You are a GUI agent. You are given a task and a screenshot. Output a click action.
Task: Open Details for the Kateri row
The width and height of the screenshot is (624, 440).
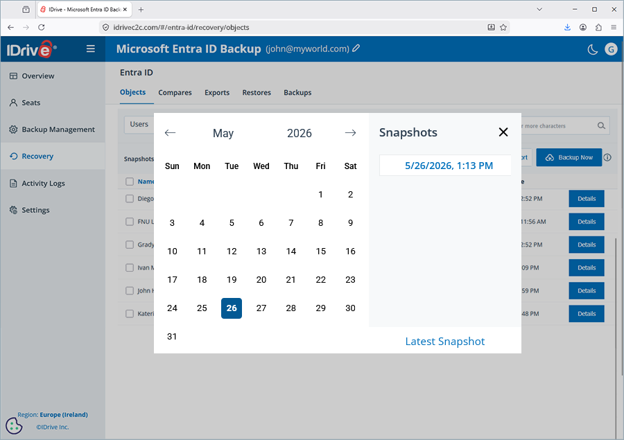click(586, 314)
